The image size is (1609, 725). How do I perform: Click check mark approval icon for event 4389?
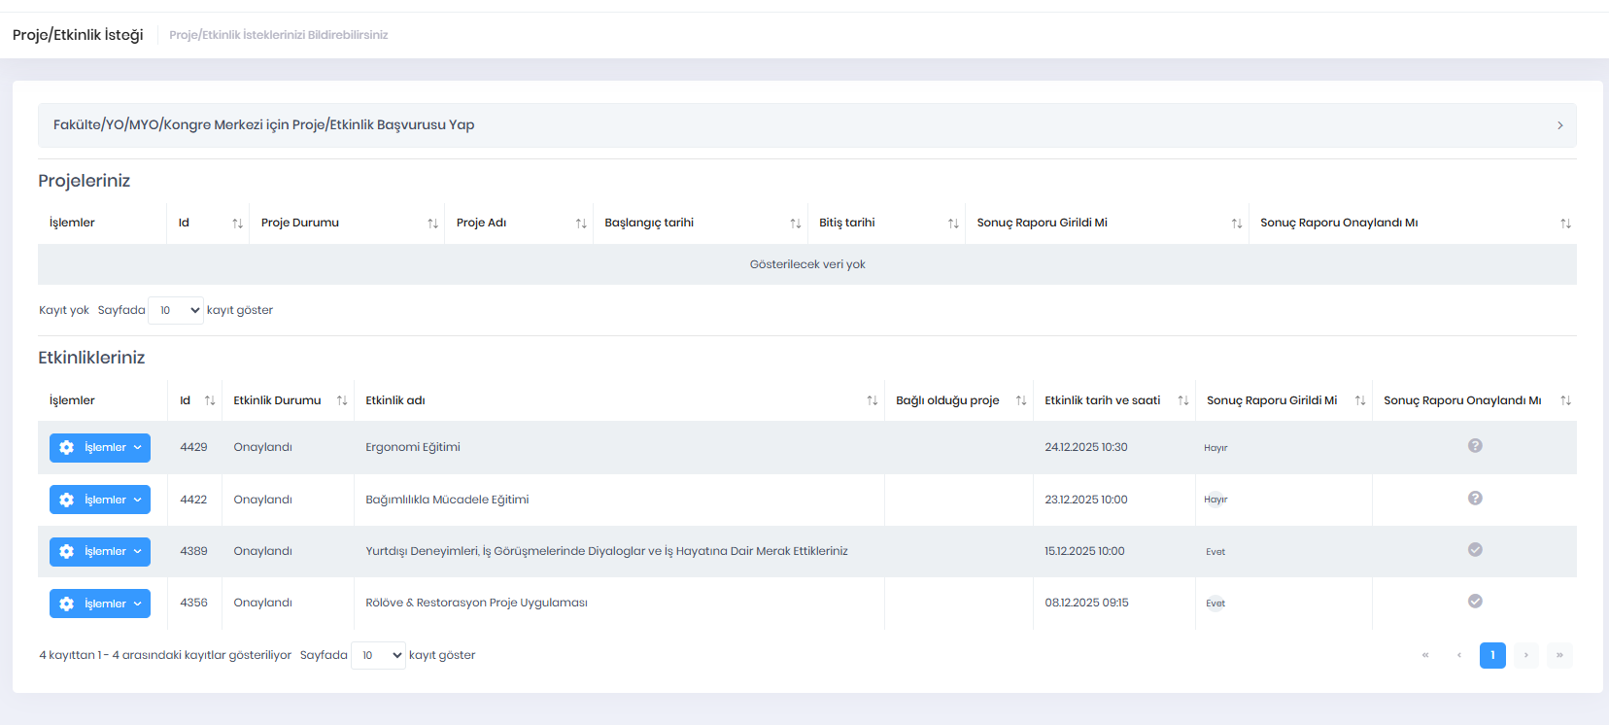click(x=1475, y=550)
